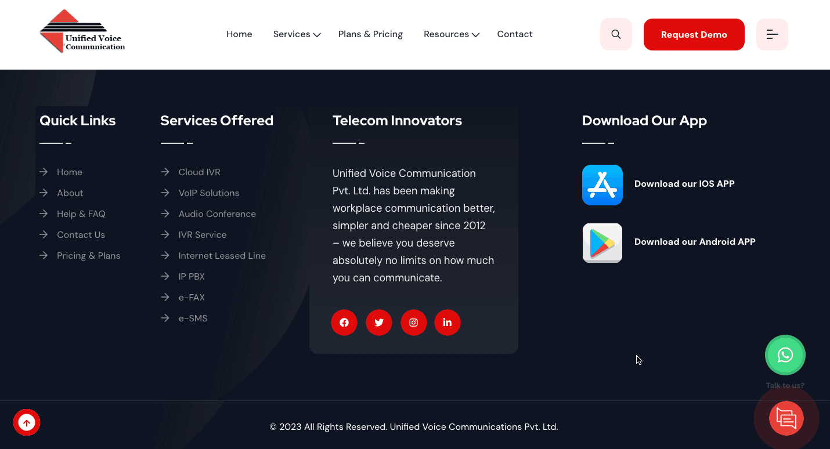Image resolution: width=830 pixels, height=449 pixels.
Task: Click the App Store iOS icon
Action: coord(602,185)
